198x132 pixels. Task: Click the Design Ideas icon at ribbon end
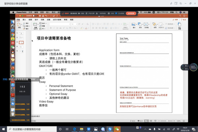[x=179, y=24]
